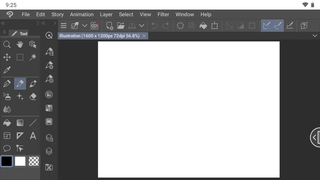Choose the black main color swatch
The width and height of the screenshot is (320, 180).
(x=7, y=161)
